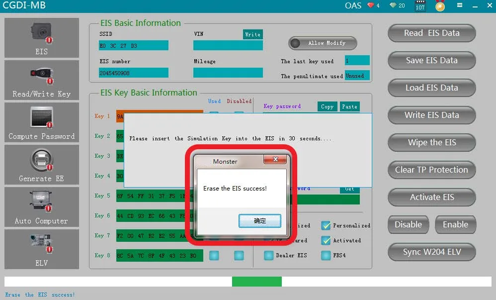The width and height of the screenshot is (496, 300).
Task: Click the Disabled column header
Action: [x=239, y=101]
